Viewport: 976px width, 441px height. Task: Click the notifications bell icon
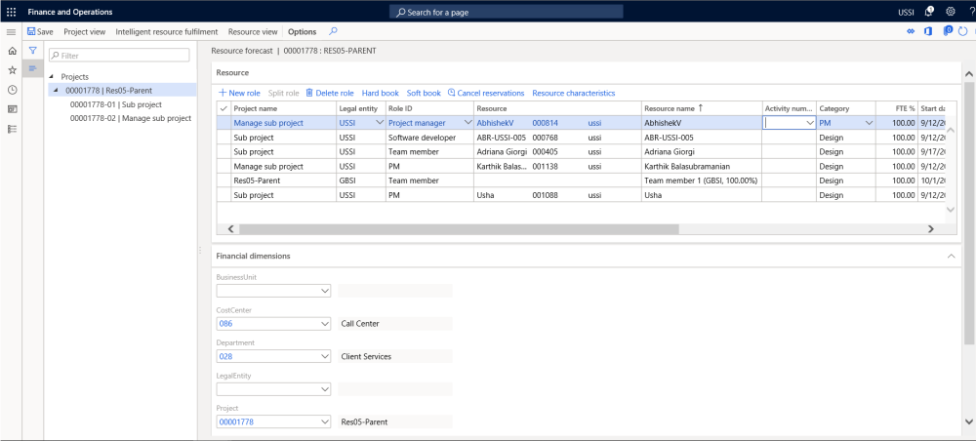(x=928, y=12)
